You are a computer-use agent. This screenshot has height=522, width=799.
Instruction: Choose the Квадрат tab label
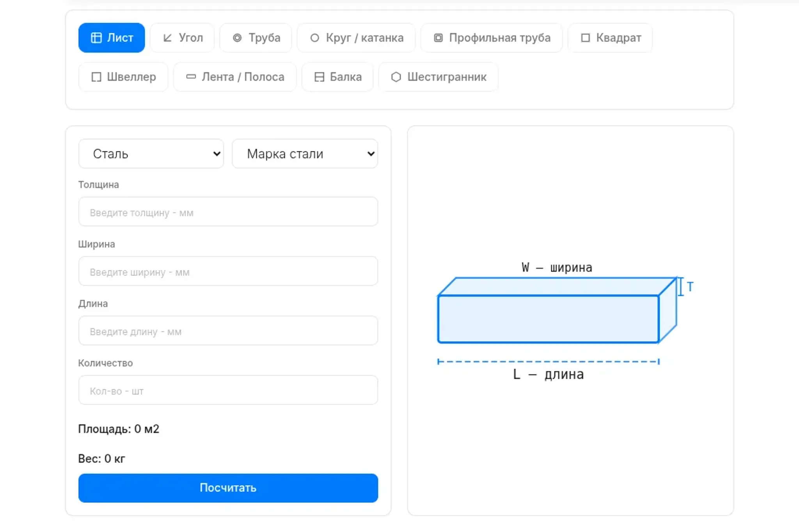619,38
